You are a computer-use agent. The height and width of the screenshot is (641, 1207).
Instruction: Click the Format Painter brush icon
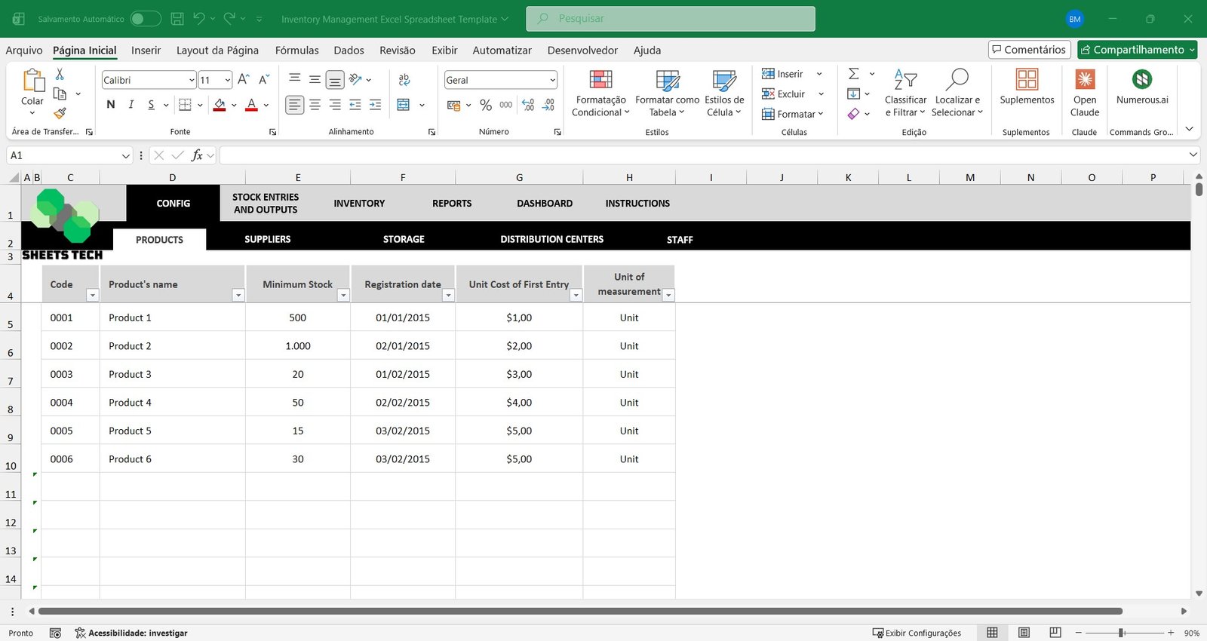[60, 113]
